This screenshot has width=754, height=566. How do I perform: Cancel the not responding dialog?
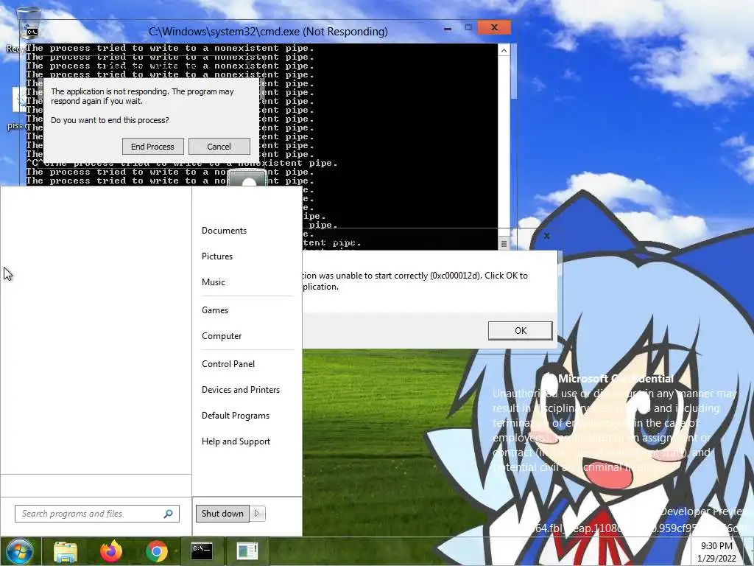click(219, 147)
